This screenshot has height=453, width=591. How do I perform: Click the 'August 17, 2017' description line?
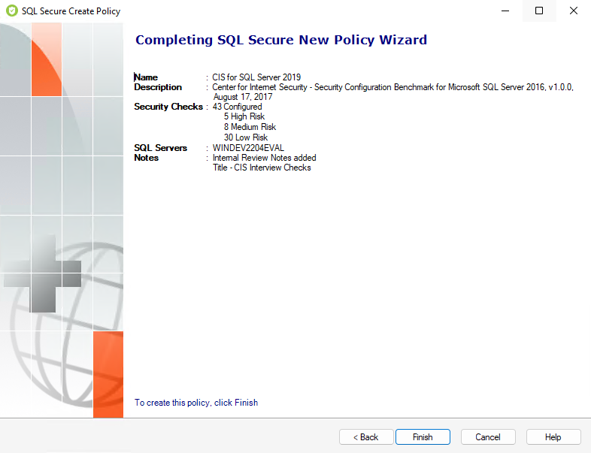[x=243, y=97]
